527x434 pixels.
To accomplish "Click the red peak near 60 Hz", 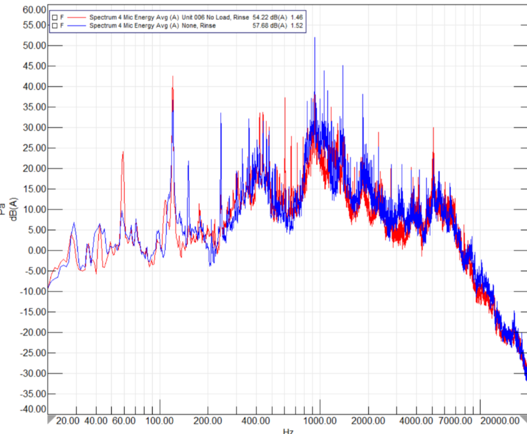I will (123, 153).
